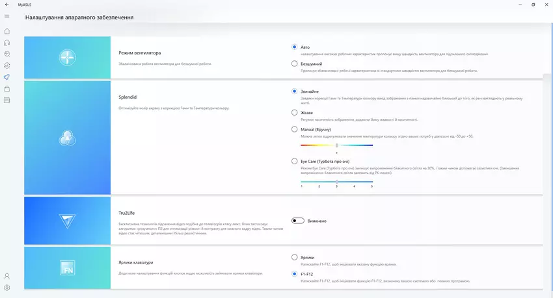Select the Eye Care radio button

click(295, 160)
